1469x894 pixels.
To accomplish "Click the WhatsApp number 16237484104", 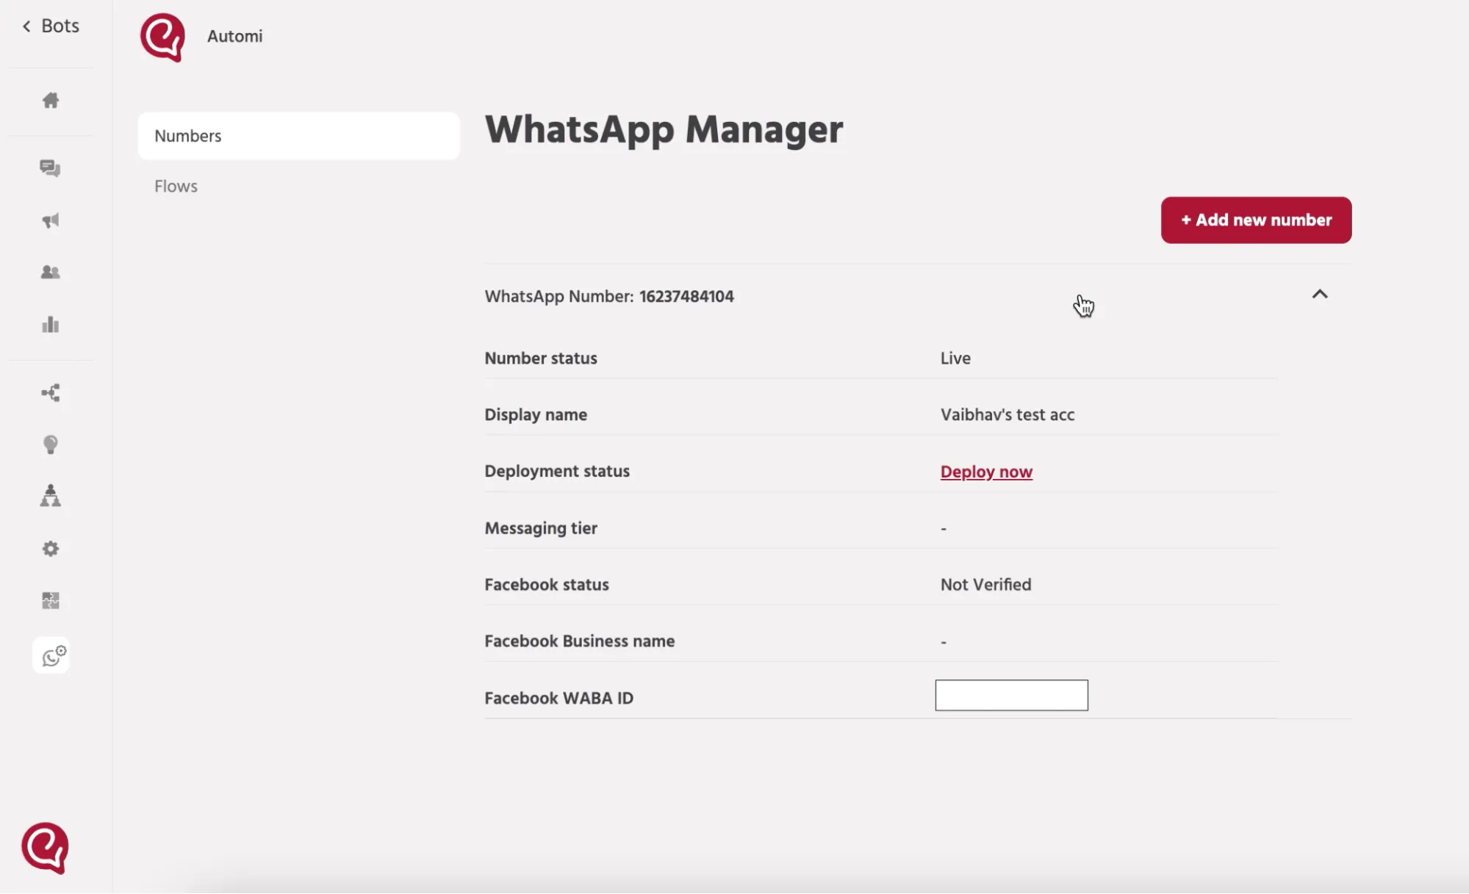I will [x=686, y=297].
